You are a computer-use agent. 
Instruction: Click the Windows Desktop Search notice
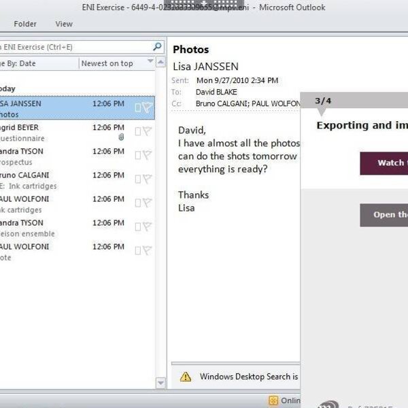pos(248,377)
